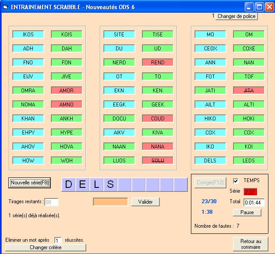275x254 pixels.
Task: Select the green JIVE tile
Action: point(67,77)
